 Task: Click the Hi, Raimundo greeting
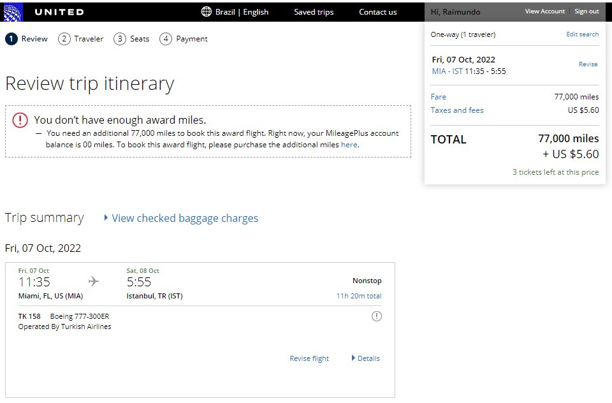[x=455, y=12]
